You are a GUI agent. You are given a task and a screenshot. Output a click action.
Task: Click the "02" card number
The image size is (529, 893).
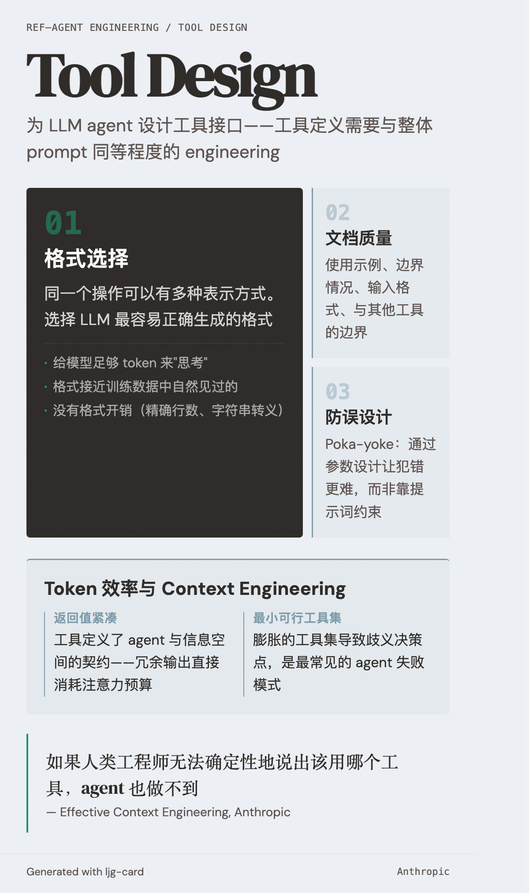[338, 213]
